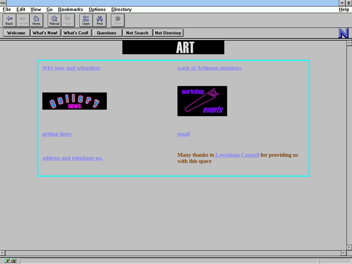Open the Why how and wherefore link

(x=71, y=68)
